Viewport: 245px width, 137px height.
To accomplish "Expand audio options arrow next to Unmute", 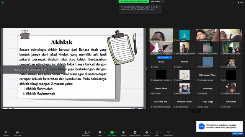I will (10, 132).
